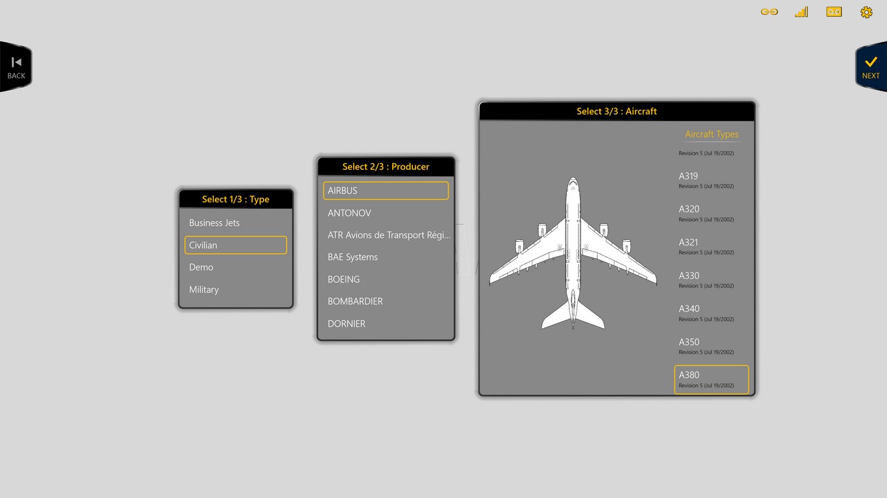Image resolution: width=887 pixels, height=498 pixels.
Task: Click the cassette tape recorder icon
Action: 834,12
